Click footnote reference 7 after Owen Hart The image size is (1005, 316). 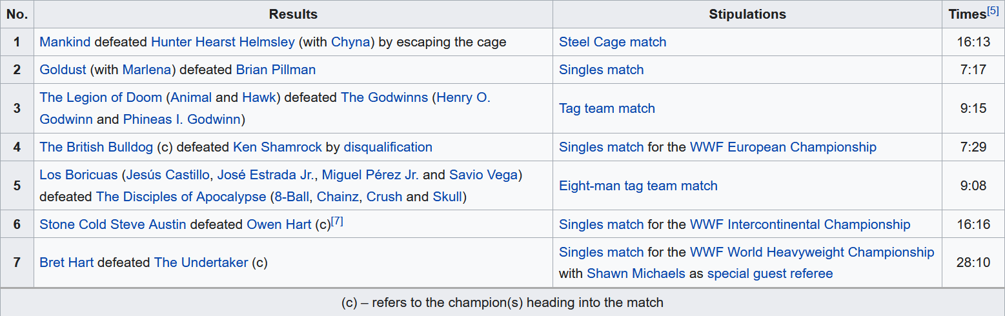coord(337,221)
